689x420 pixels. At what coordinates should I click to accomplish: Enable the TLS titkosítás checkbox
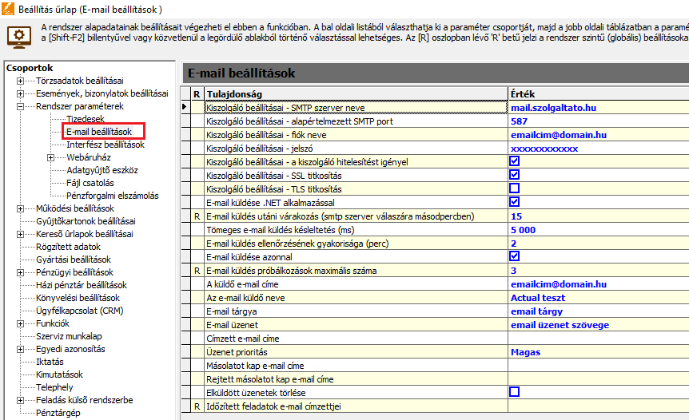515,188
